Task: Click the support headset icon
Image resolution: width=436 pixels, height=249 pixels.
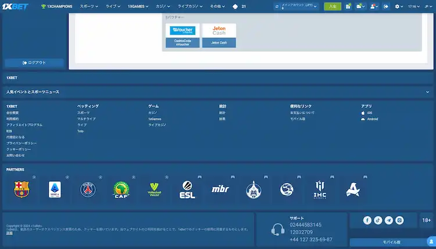Action: pyautogui.click(x=278, y=229)
